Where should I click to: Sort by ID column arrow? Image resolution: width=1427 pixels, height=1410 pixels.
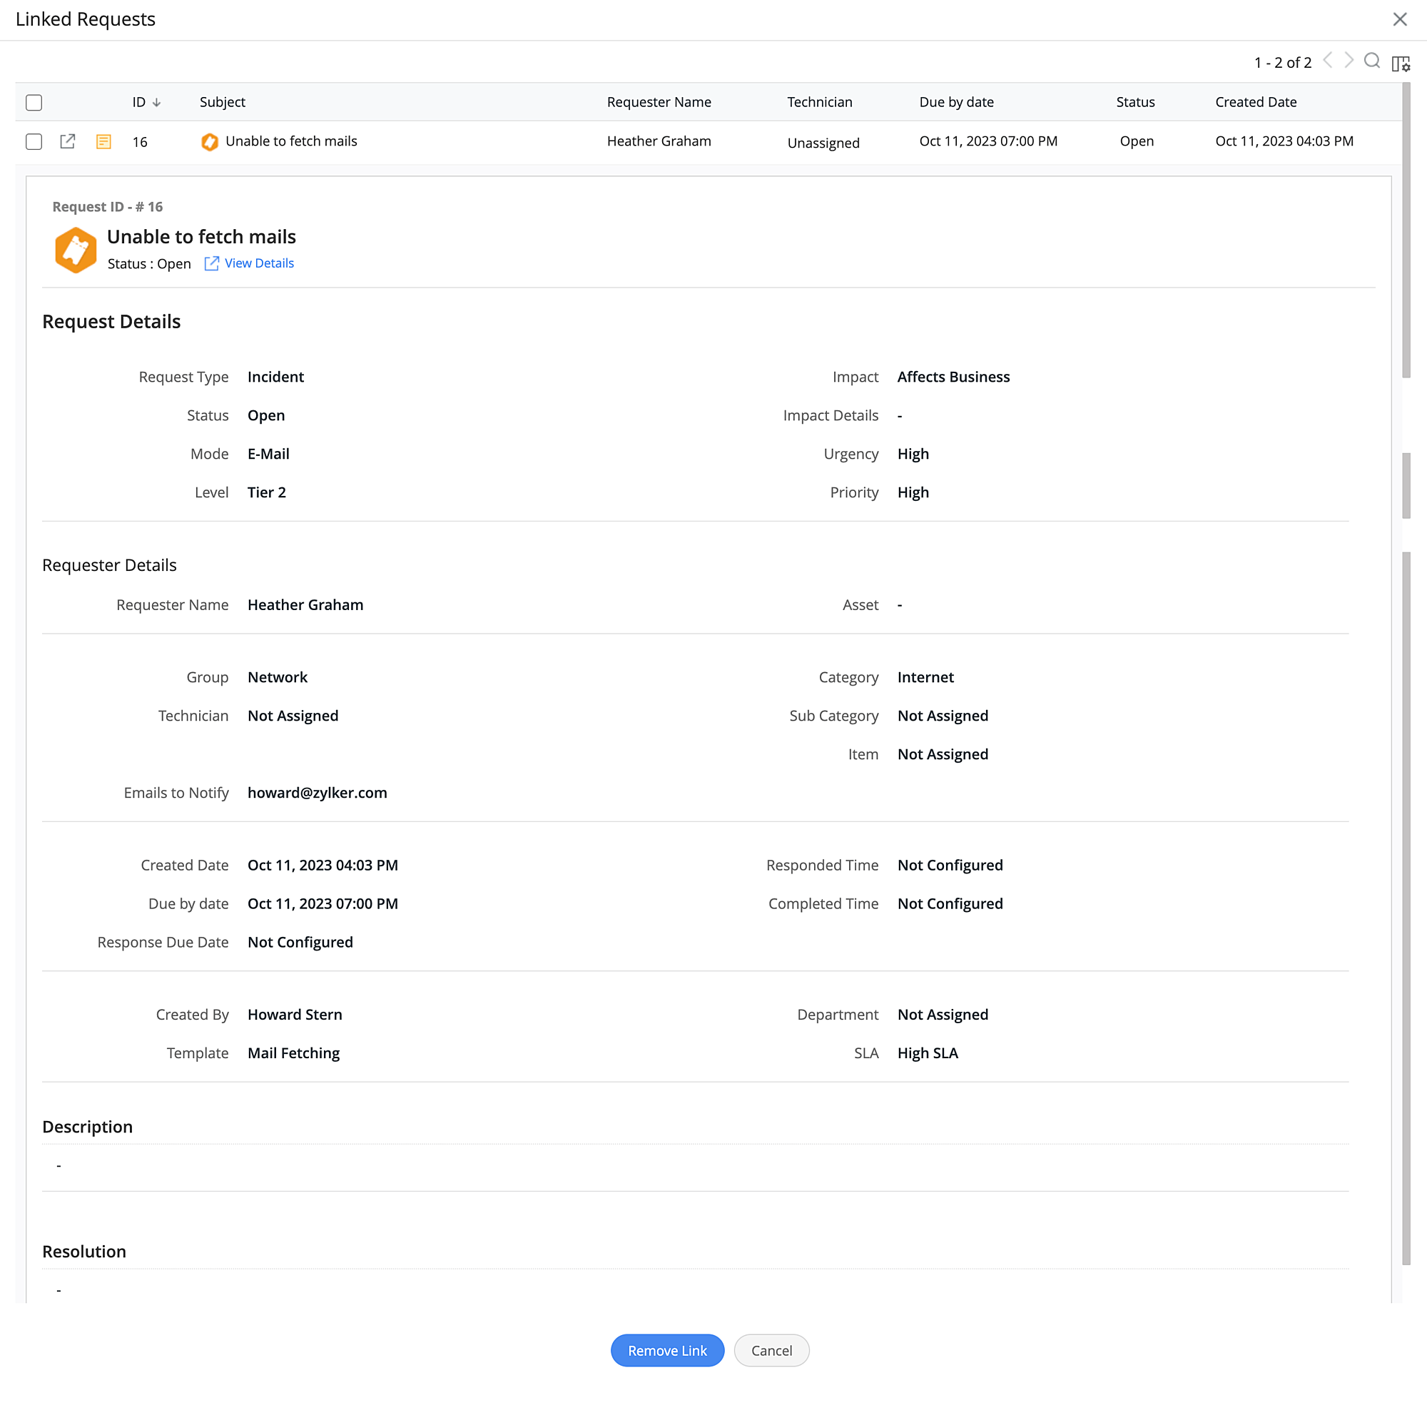[156, 103]
